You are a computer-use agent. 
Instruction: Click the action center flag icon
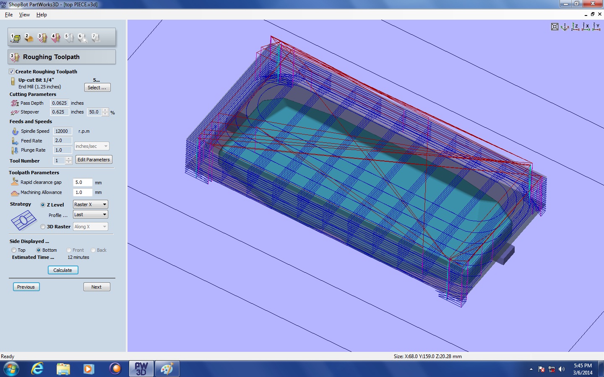542,369
